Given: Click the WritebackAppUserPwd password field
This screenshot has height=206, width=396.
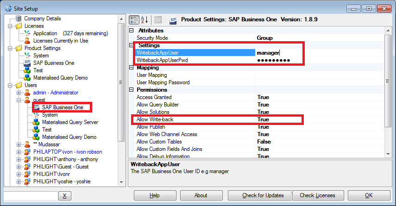Looking at the screenshot, I should point(320,60).
